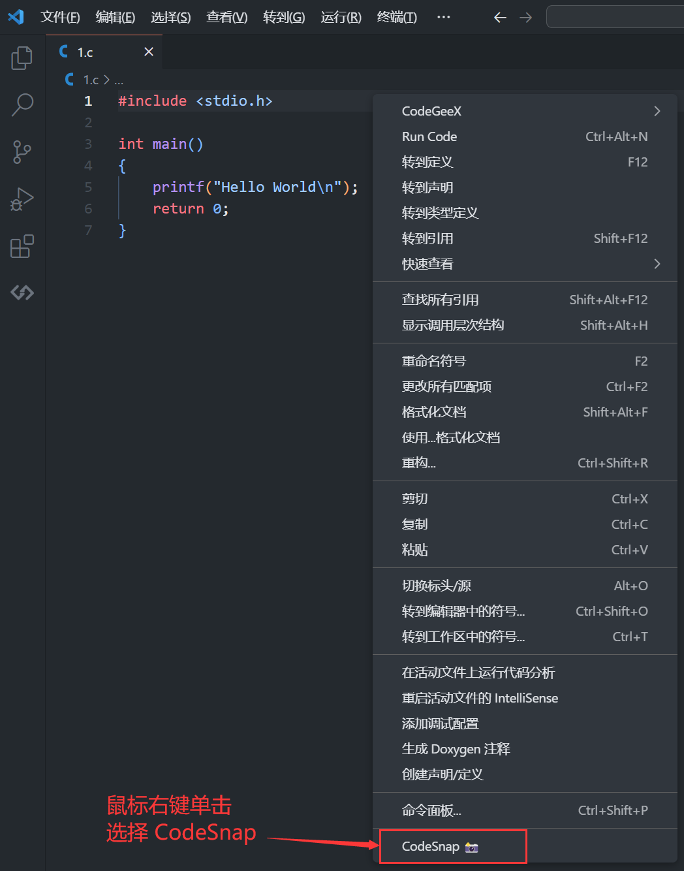Screen dimensions: 684x871
Task: Open 命令面板... from context menu
Action: tap(525, 810)
